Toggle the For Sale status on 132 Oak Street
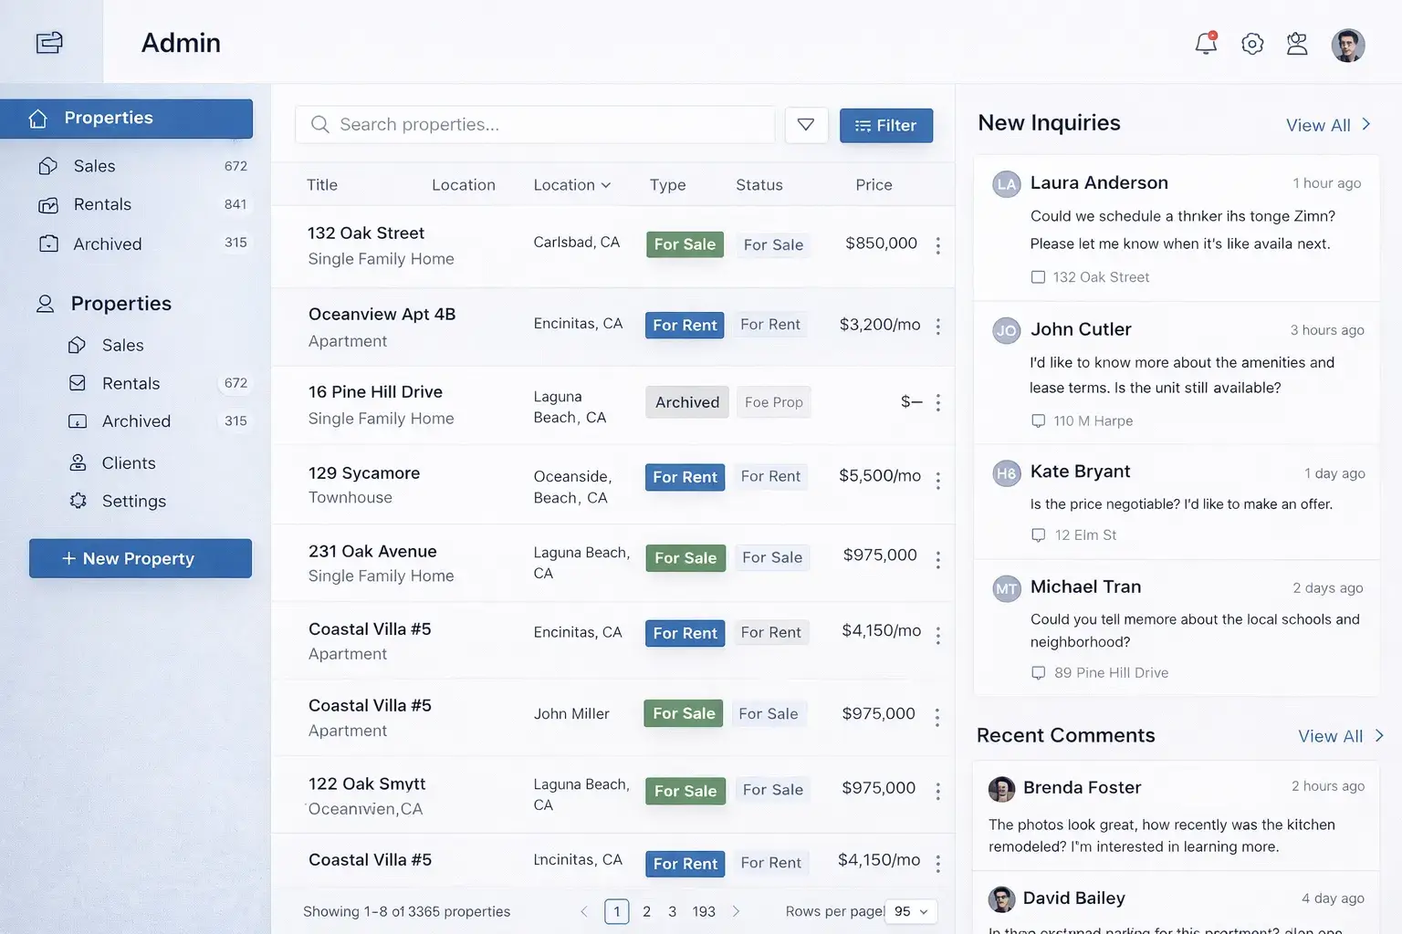This screenshot has height=934, width=1402. [685, 244]
